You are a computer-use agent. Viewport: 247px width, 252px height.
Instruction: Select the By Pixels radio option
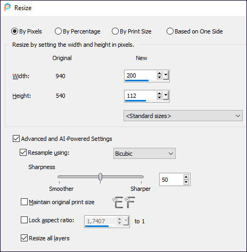pos(27,31)
